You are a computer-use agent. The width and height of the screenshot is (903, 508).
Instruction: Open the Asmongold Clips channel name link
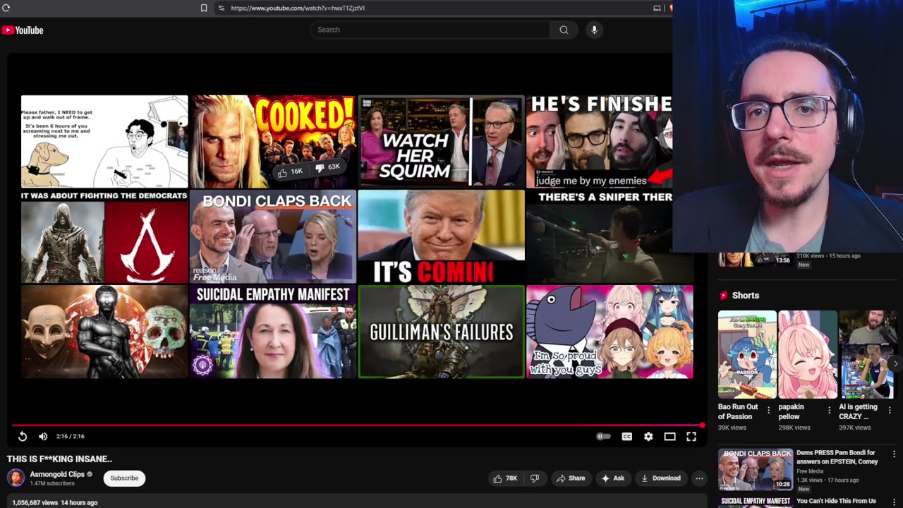(x=57, y=474)
